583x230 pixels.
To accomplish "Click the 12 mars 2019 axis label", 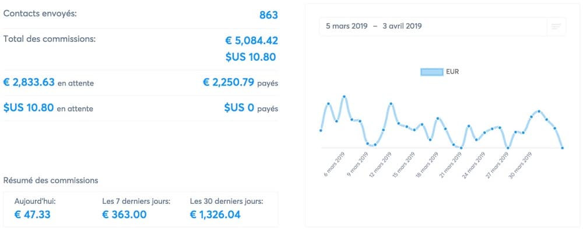I will tap(381, 165).
